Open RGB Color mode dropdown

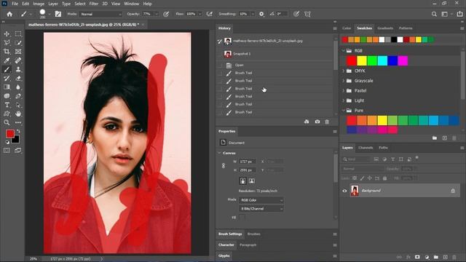click(x=261, y=200)
